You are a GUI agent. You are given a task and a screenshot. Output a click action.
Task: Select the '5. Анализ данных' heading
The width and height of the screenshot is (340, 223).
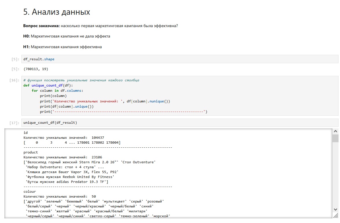click(57, 12)
